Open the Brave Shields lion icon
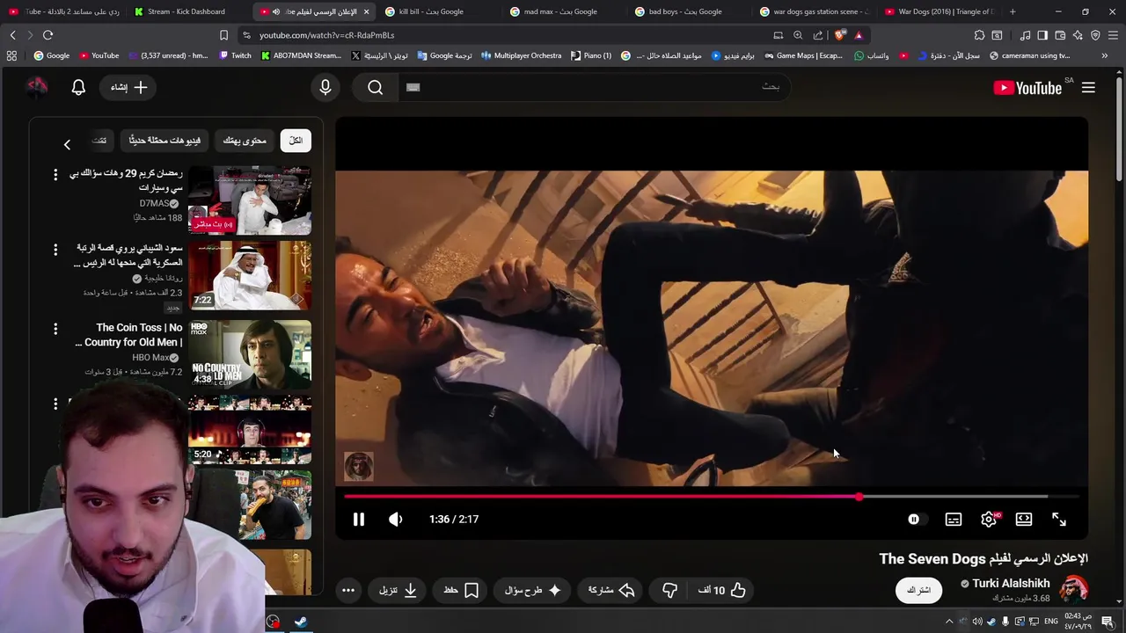Viewport: 1126px width, 633px height. [x=839, y=35]
